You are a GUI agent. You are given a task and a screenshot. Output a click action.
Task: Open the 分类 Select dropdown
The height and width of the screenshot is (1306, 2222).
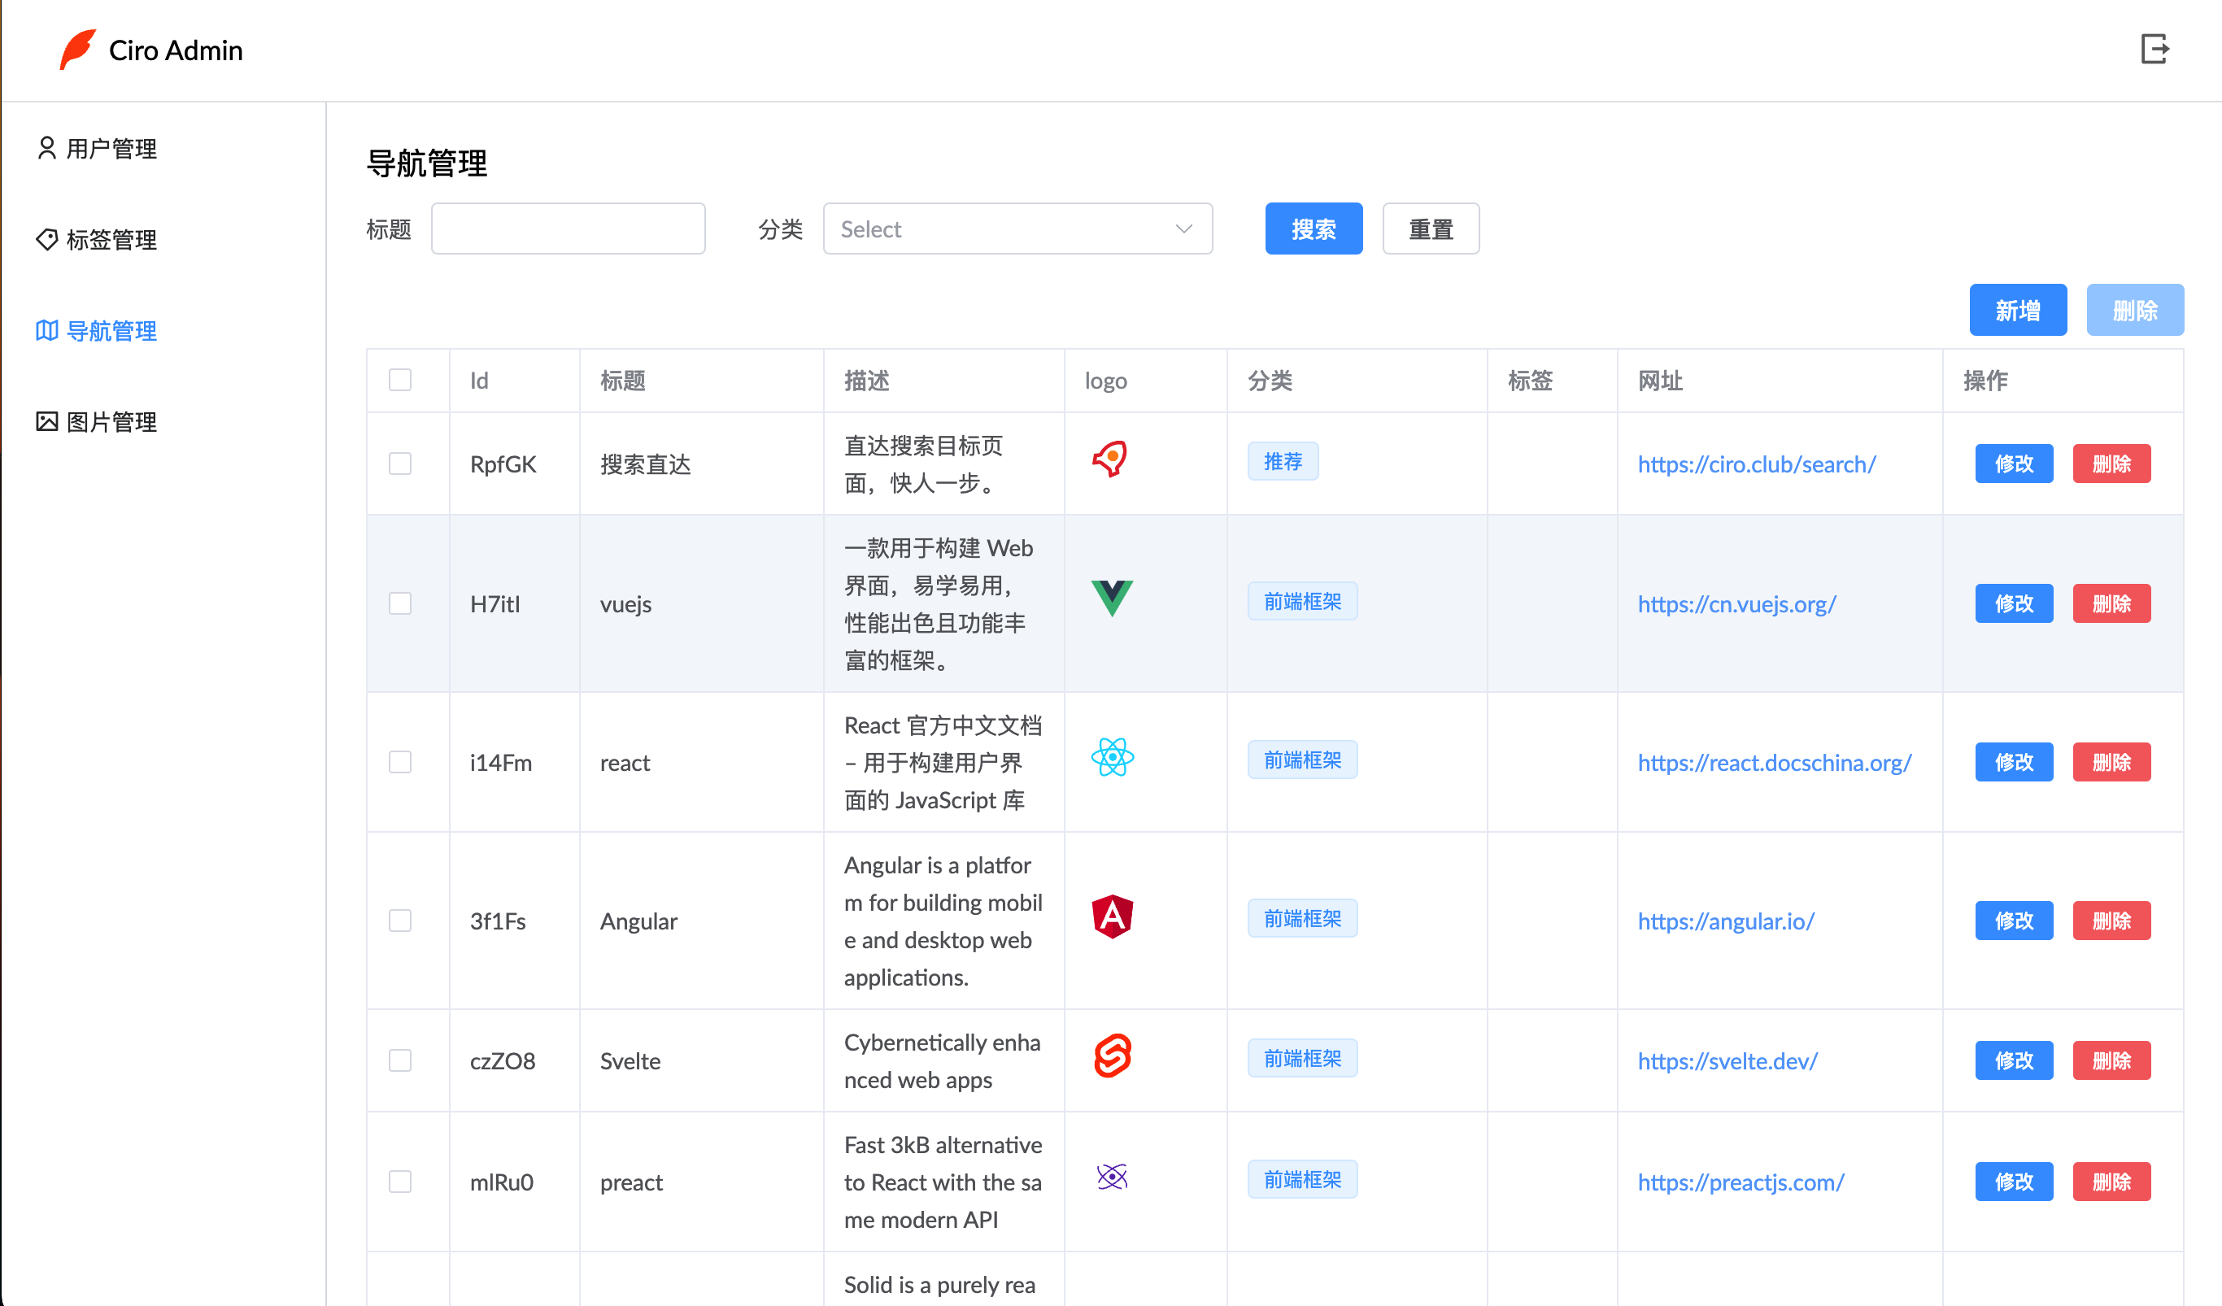click(1017, 229)
